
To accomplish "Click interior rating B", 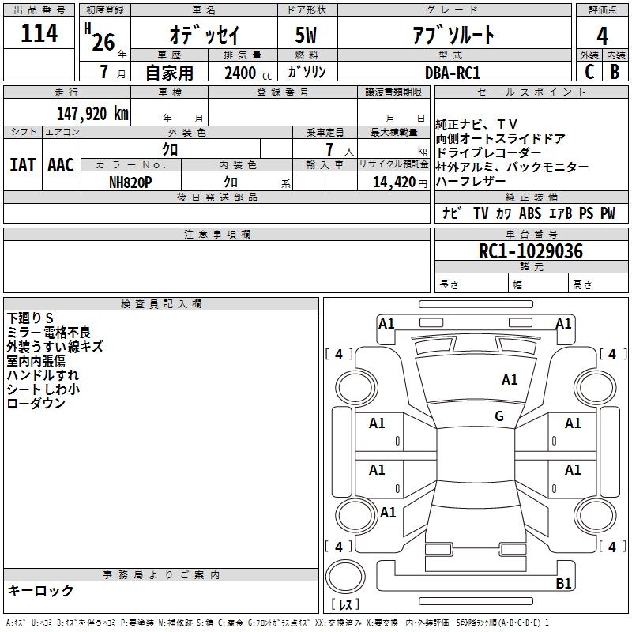I will (615, 72).
